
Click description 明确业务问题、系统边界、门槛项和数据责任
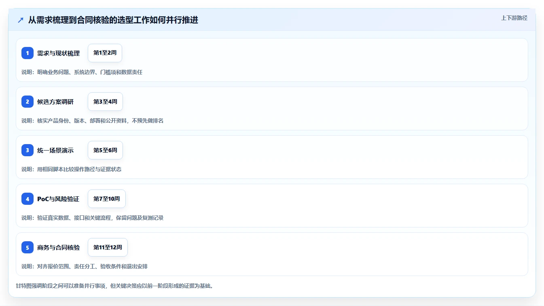pos(90,72)
